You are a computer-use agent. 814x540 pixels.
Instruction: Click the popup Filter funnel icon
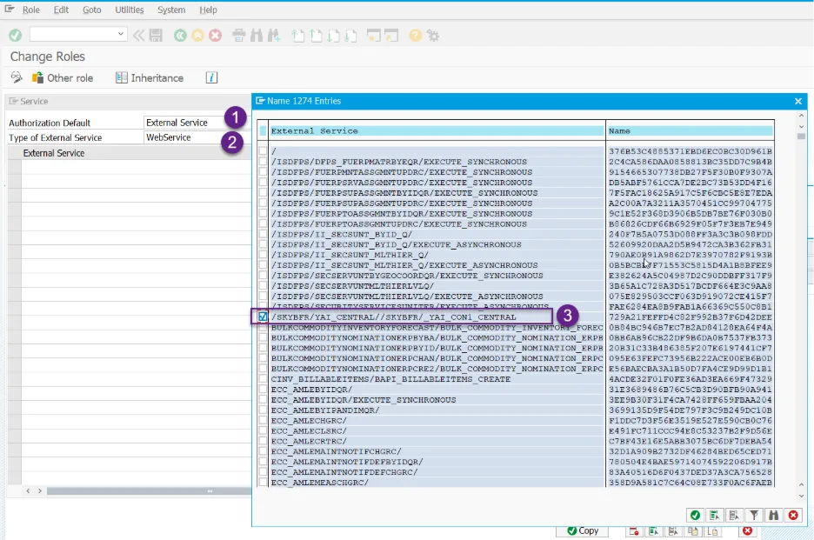(754, 515)
